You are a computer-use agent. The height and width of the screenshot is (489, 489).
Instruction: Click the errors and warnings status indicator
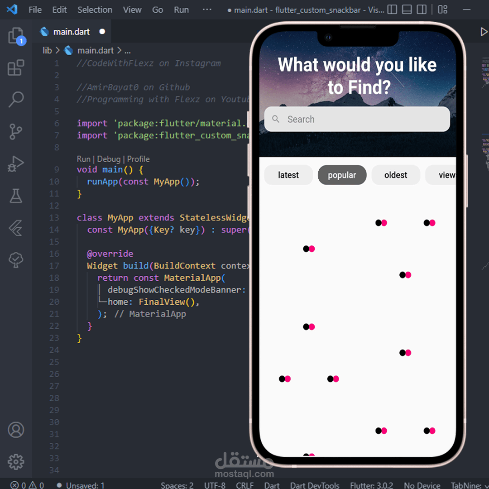[x=25, y=485]
